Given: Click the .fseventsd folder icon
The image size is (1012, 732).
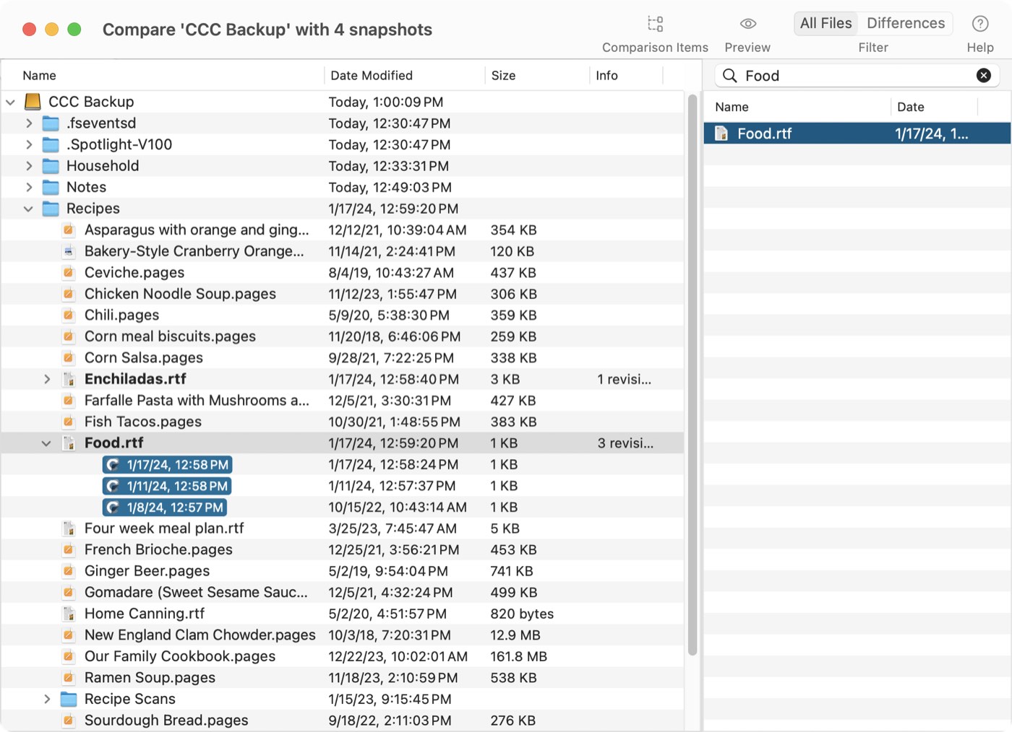Looking at the screenshot, I should 51,123.
